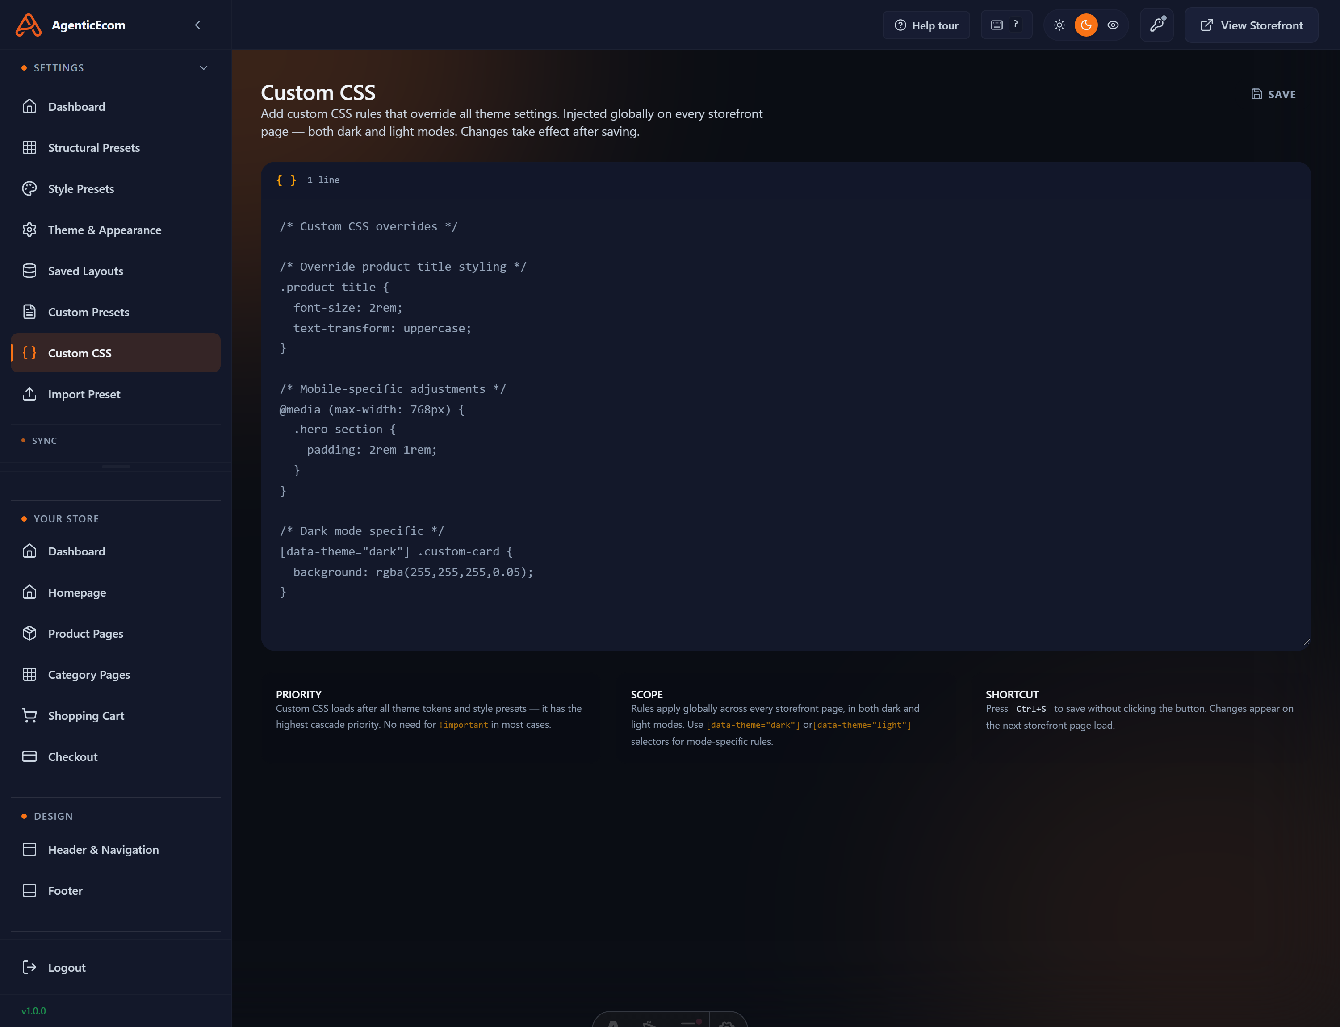Screen dimensions: 1340x1027
Task: Click the 'Ctrl+S' key hint
Action: click(x=1030, y=709)
